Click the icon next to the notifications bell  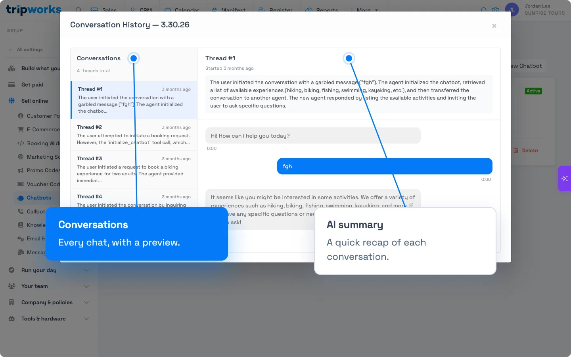[496, 10]
